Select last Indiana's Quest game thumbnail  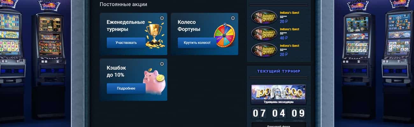[x=264, y=50]
